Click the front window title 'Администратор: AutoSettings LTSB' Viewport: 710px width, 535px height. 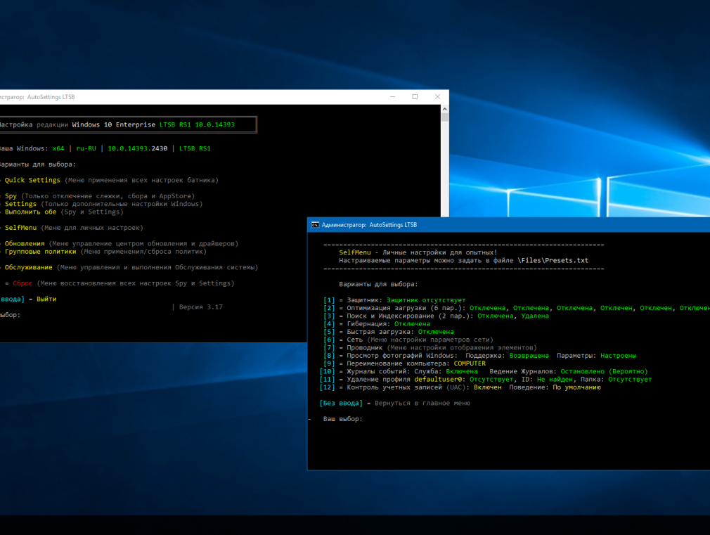tap(369, 225)
